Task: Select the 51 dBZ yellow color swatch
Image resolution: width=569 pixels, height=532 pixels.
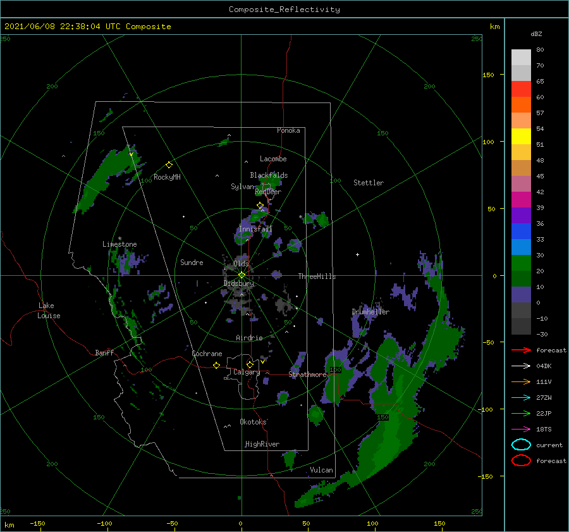Action: click(x=521, y=137)
